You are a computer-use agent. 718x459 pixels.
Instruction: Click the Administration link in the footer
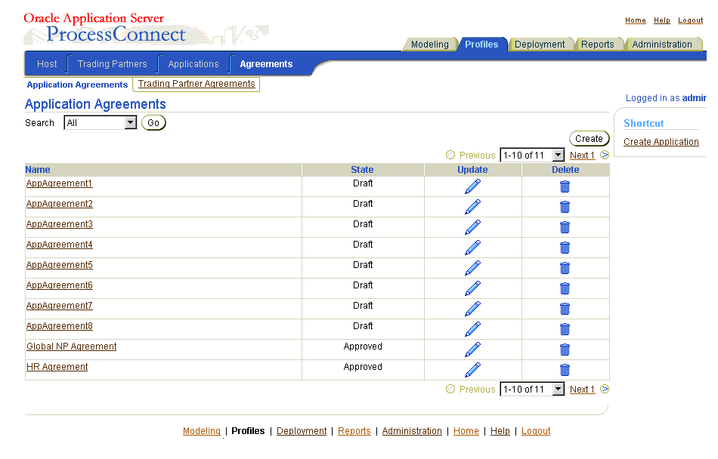click(x=412, y=430)
